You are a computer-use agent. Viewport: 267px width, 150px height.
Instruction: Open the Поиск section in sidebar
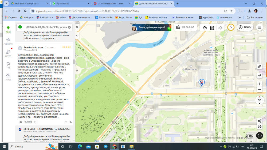(8, 29)
